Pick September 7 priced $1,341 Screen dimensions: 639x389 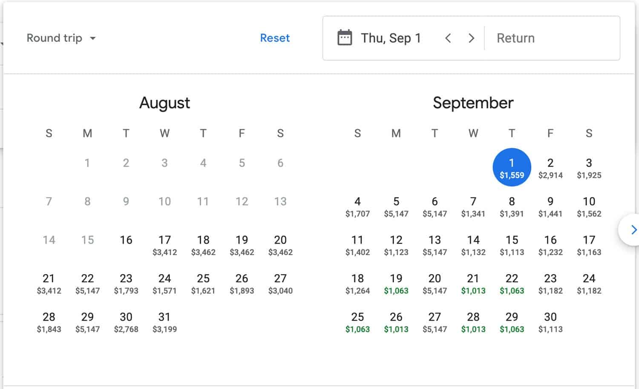pos(473,206)
